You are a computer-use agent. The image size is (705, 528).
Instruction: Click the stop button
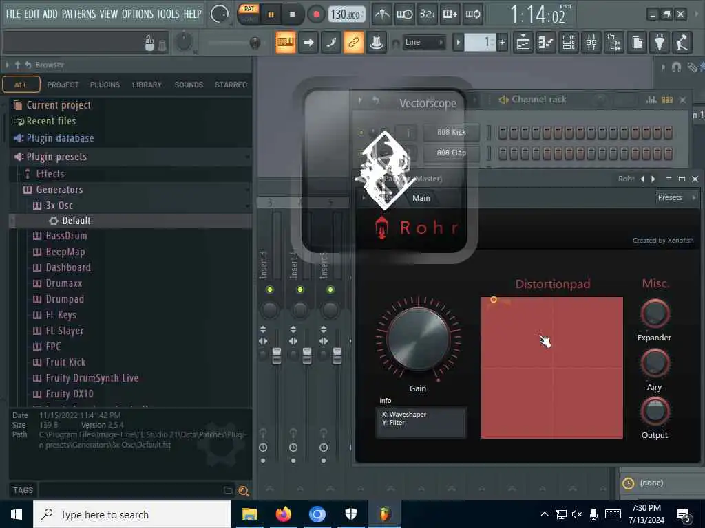(x=292, y=14)
